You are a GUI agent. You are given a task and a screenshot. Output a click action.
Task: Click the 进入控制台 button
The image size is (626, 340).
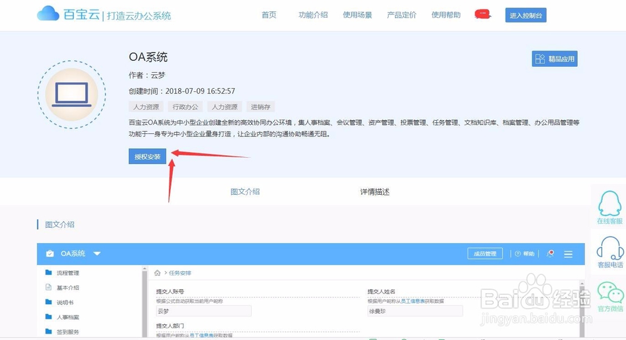526,15
